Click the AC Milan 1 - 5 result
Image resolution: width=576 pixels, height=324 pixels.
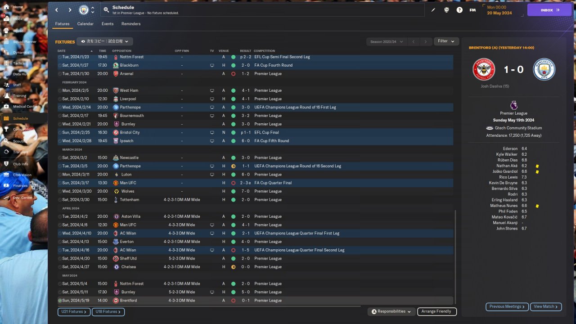[x=245, y=250]
